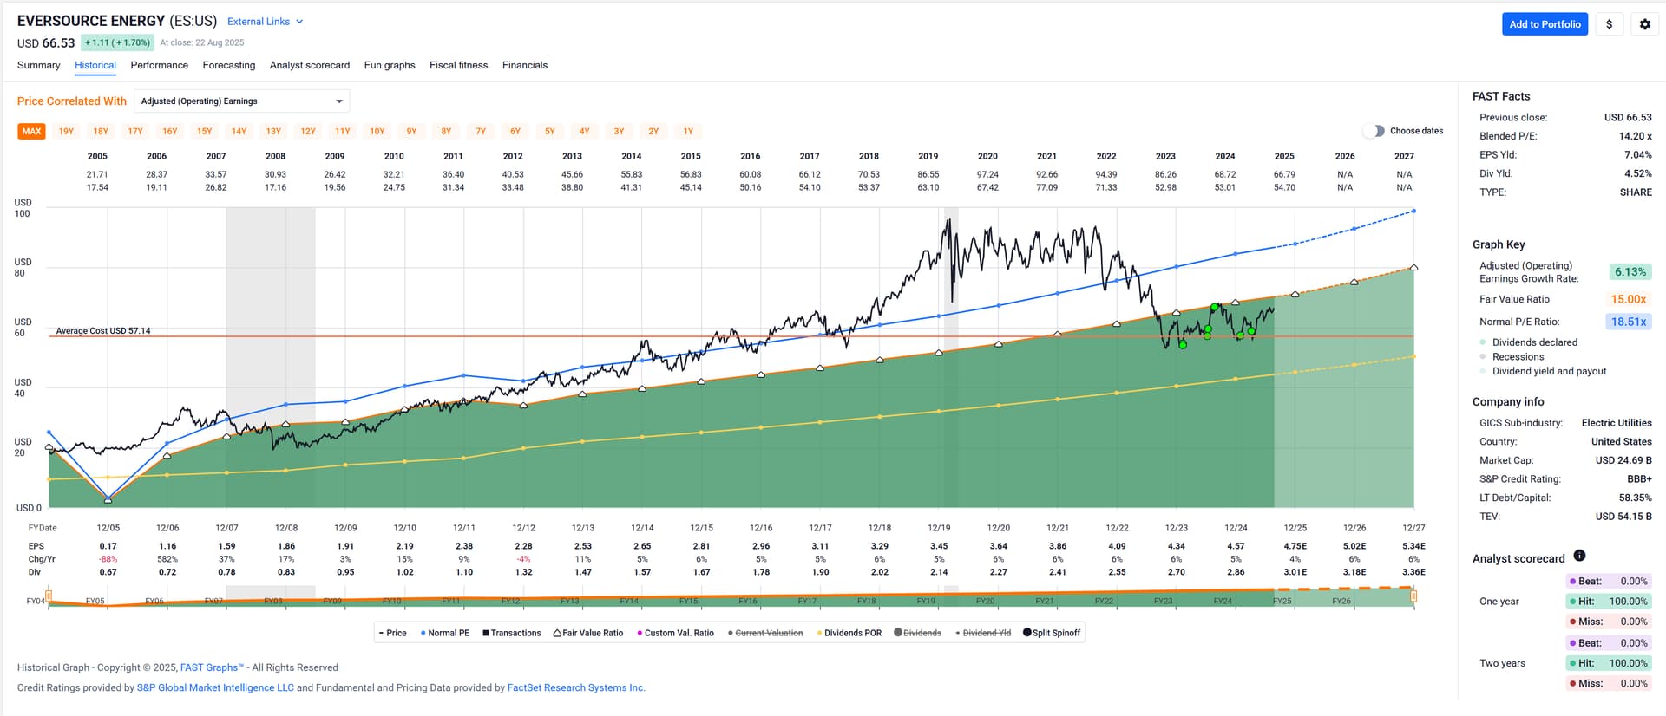
Task: Click the Analyst scorecard info icon
Action: pyautogui.click(x=1579, y=556)
